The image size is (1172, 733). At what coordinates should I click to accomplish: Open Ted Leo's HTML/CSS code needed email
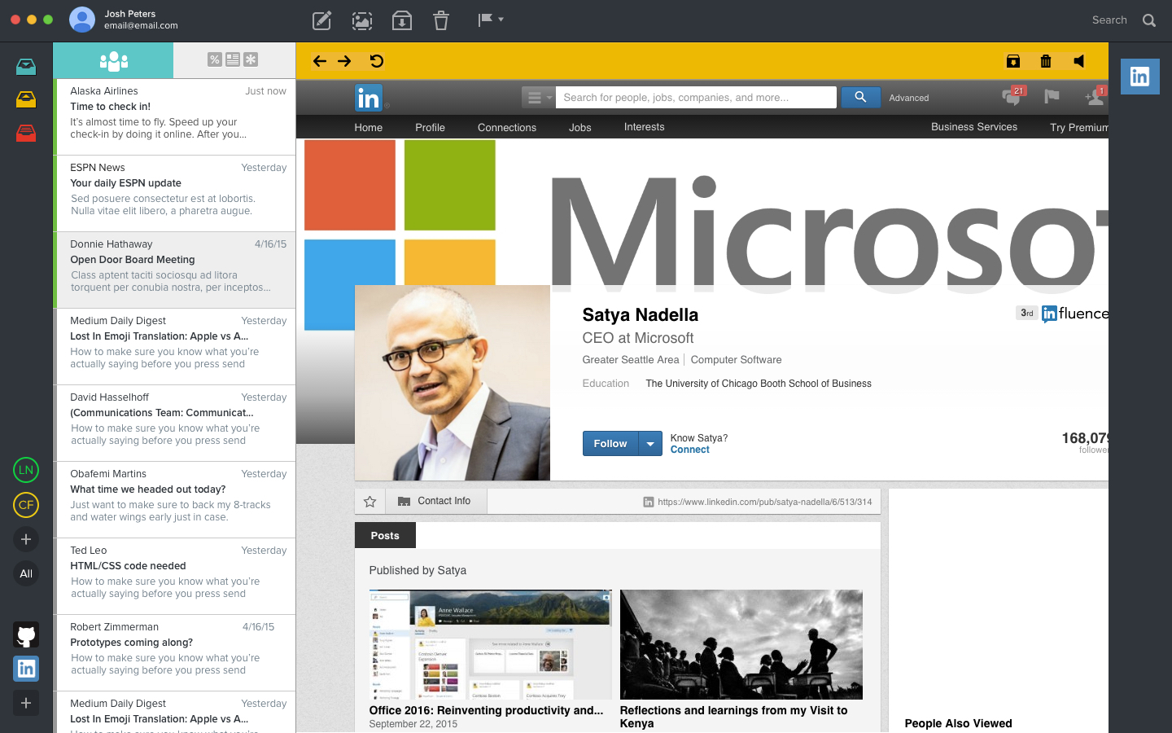point(175,576)
